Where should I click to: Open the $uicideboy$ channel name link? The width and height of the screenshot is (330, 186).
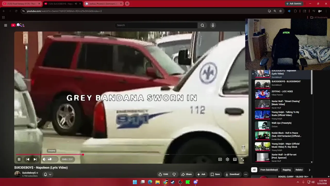tap(29, 173)
